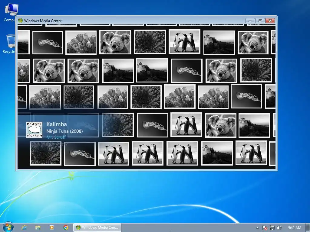310x232 pixels.
Task: Click the 9:42 AM taskbar clock
Action: click(294, 228)
